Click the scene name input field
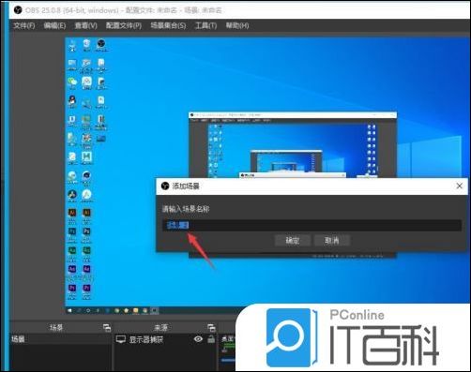Image resolution: width=471 pixels, height=372 pixels. click(x=311, y=225)
